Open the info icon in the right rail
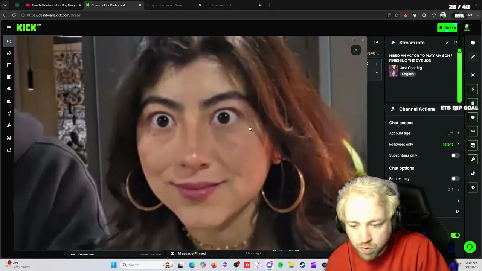Viewport: 482px width, 271px height. [x=473, y=43]
